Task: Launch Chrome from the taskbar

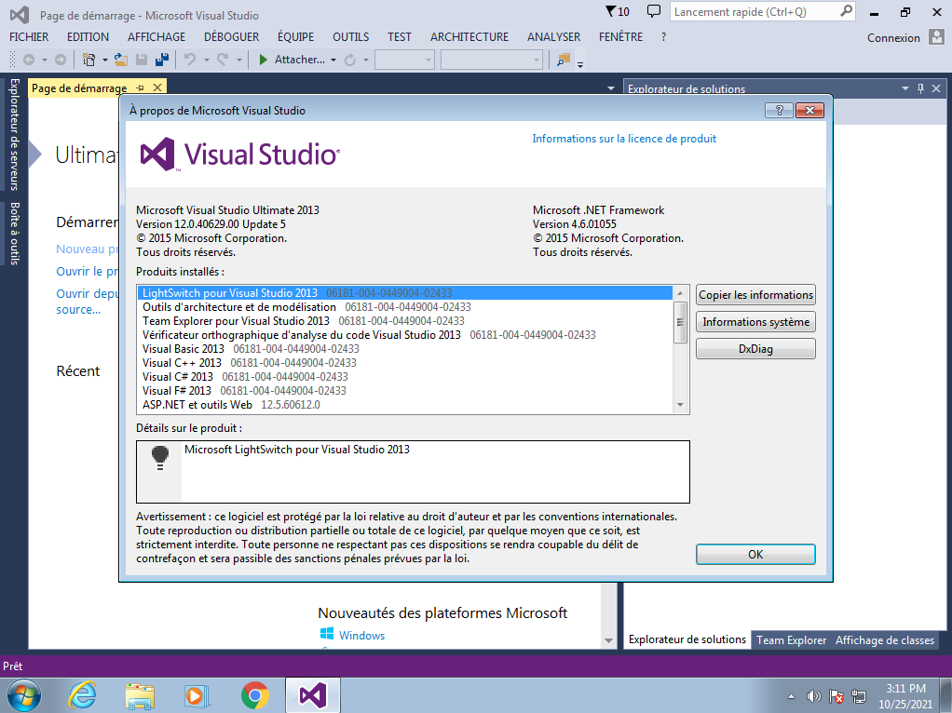Action: point(254,695)
